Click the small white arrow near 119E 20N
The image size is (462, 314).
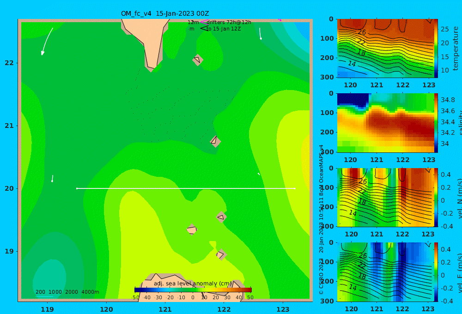(52, 179)
